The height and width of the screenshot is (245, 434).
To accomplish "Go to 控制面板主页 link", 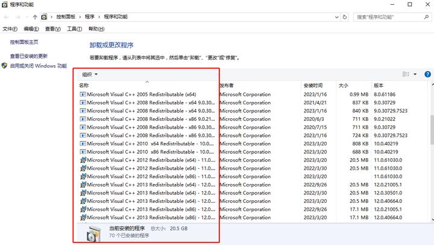I will pos(24,42).
